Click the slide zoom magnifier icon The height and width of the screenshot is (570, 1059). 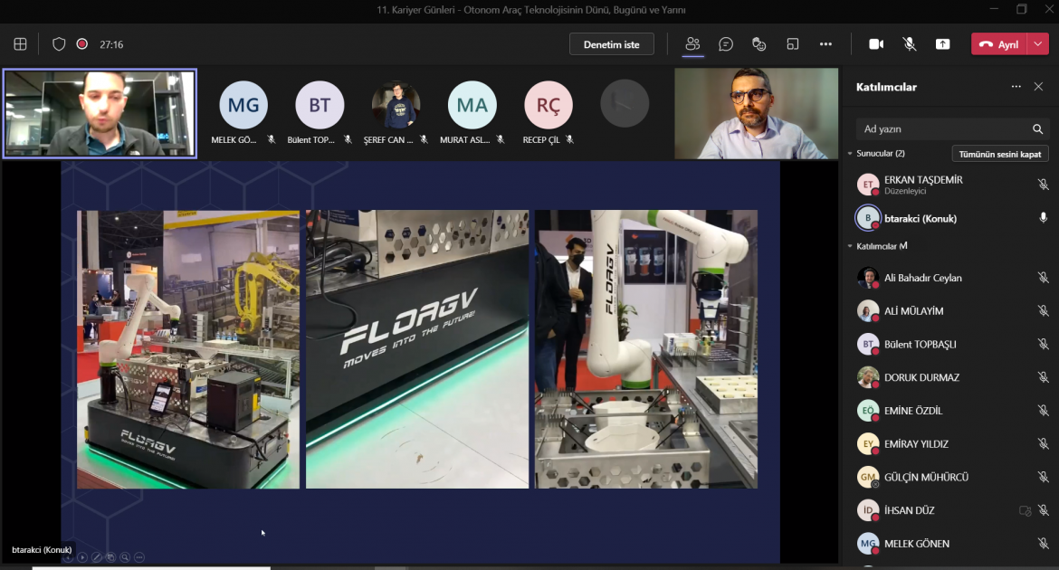click(x=125, y=557)
